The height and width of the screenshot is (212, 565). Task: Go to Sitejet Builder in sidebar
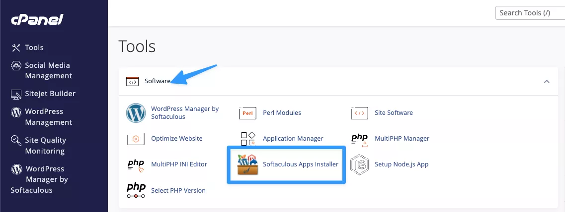pos(50,94)
